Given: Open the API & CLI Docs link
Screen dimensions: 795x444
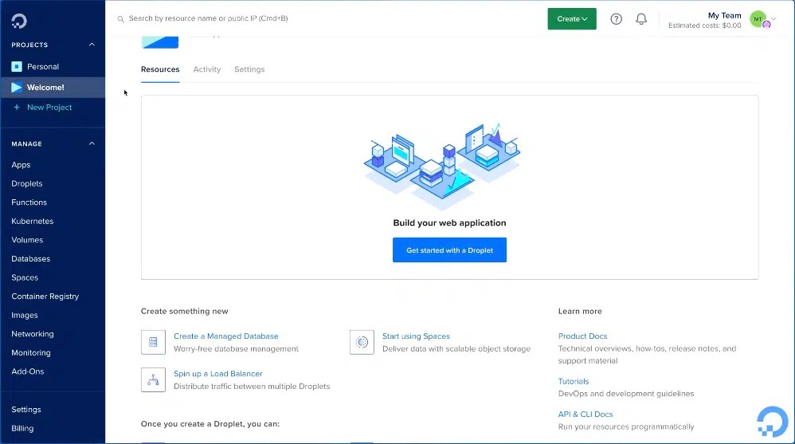Looking at the screenshot, I should (585, 414).
